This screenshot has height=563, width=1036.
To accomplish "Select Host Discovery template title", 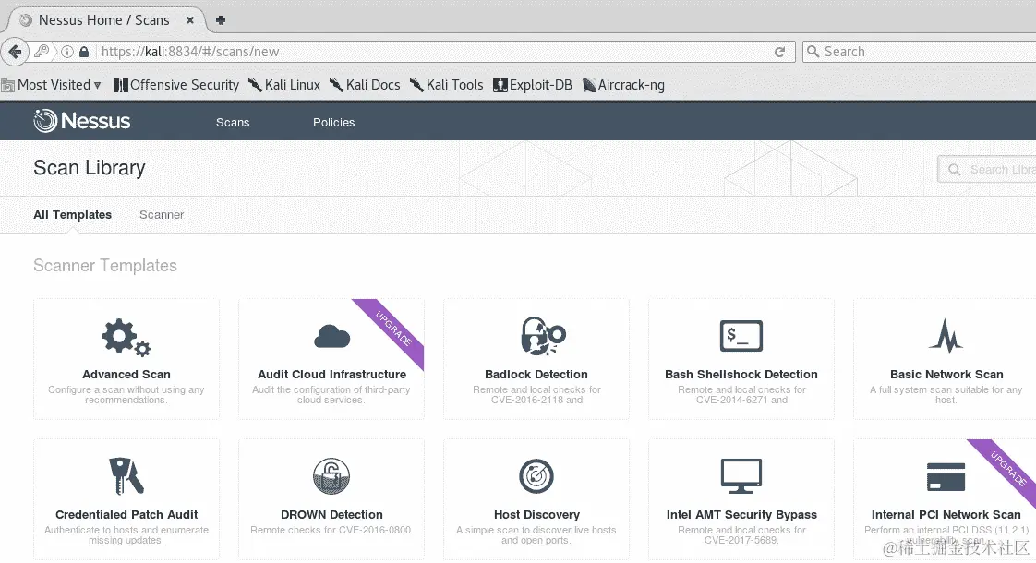I will [536, 514].
